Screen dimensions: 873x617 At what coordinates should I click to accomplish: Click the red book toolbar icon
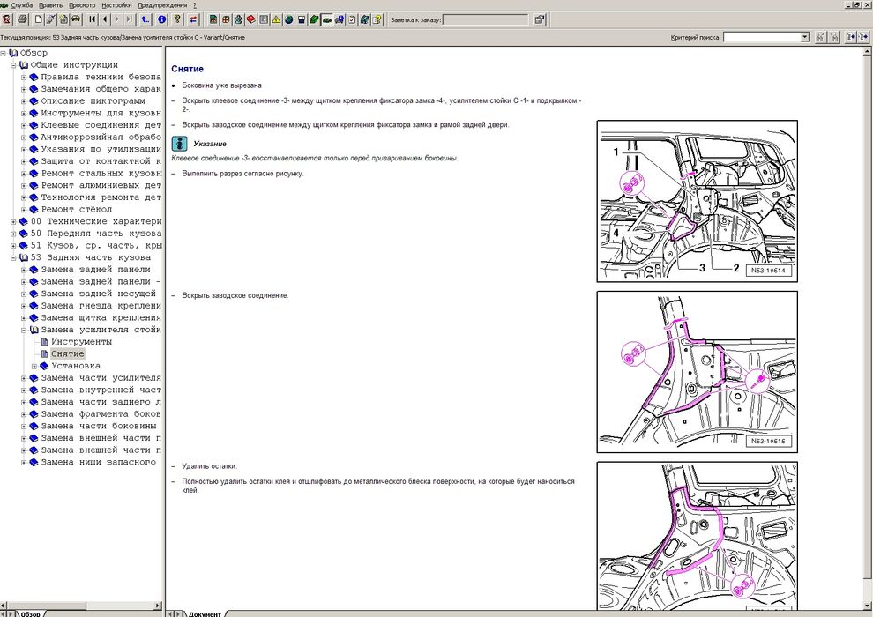click(x=251, y=19)
